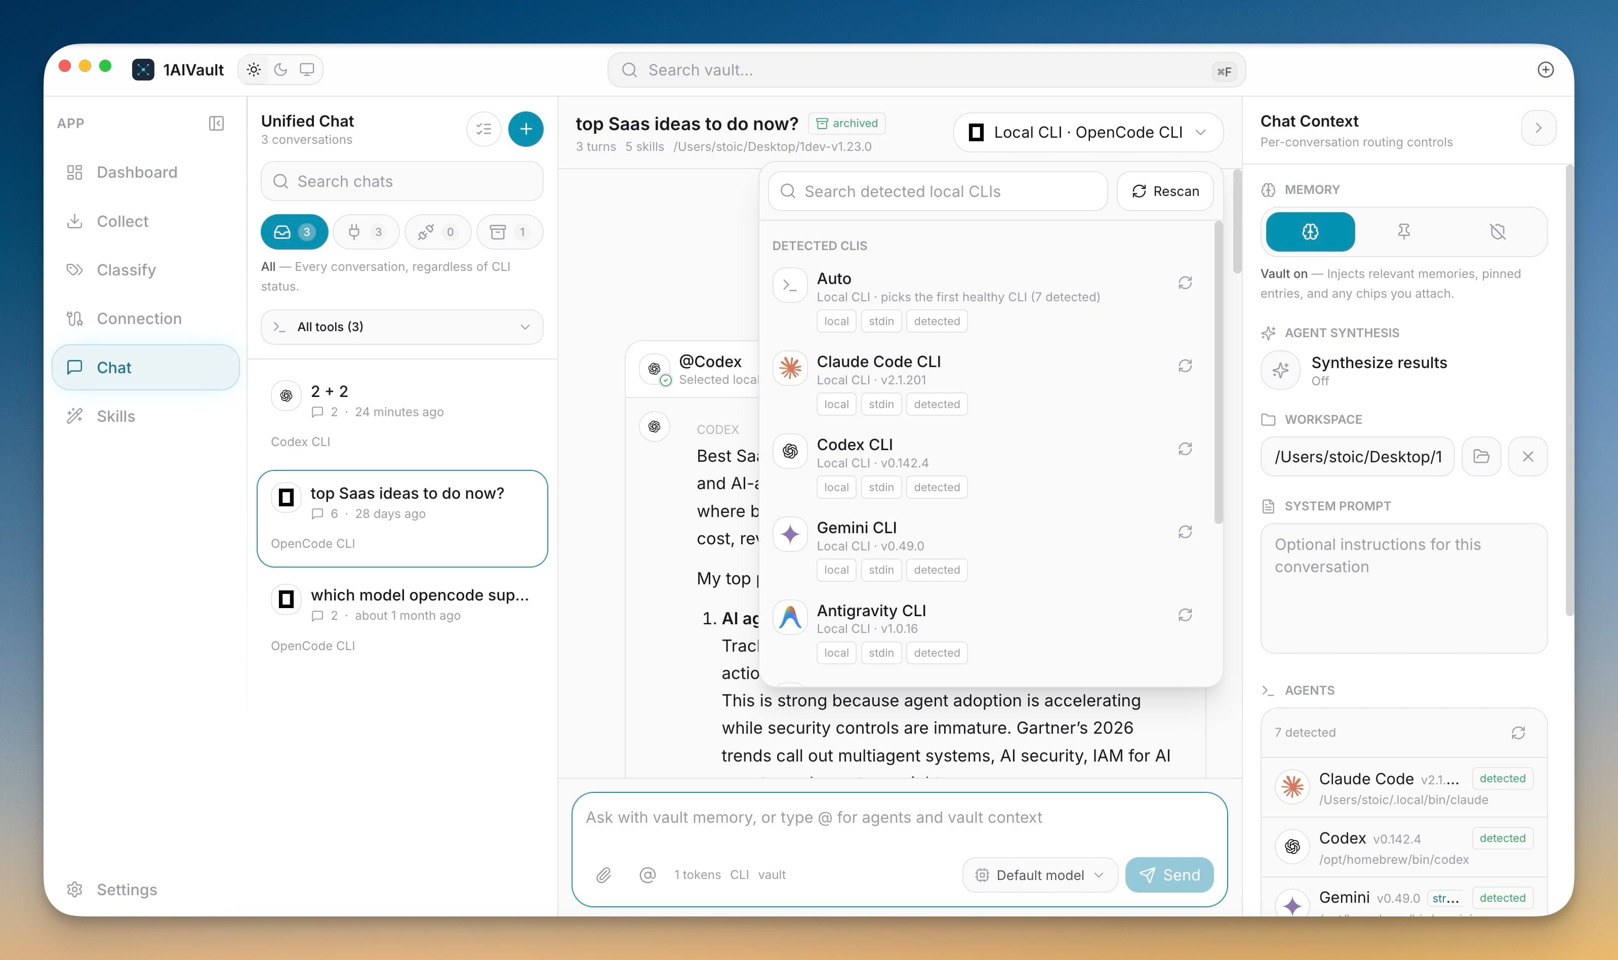Screen dimensions: 1618x960
Task: Focus the Search vault bar
Action: click(x=926, y=70)
